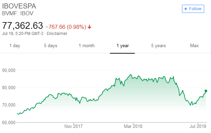211x133 pixels.
Task: Click the IBOVESPA title text
Action: (19, 6)
